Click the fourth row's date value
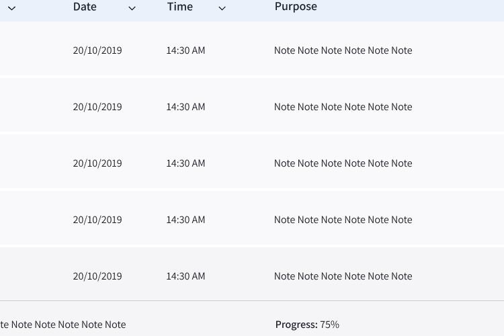Image resolution: width=504 pixels, height=336 pixels. coord(97,220)
